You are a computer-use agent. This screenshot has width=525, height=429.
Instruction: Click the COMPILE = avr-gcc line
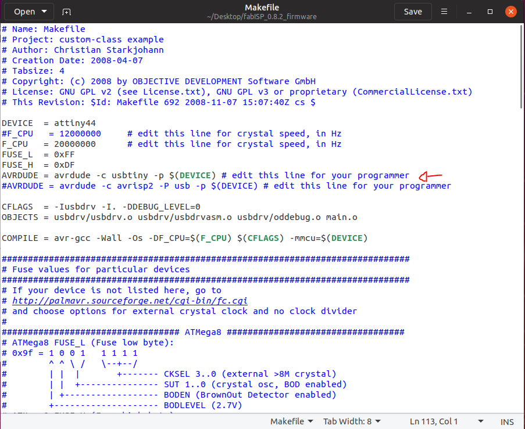coord(184,238)
